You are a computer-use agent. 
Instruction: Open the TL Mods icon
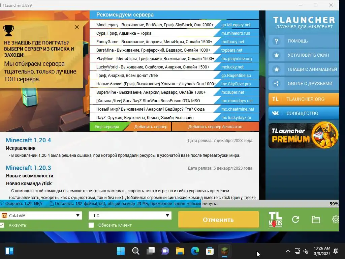[x=275, y=220]
